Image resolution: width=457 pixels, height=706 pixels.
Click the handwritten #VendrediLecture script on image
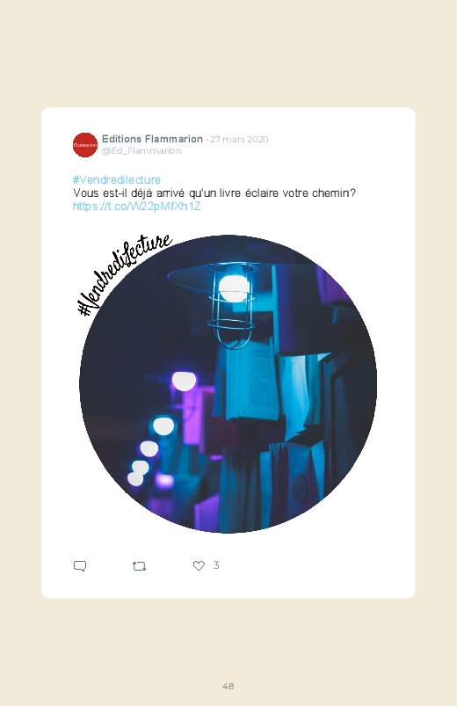[124, 273]
